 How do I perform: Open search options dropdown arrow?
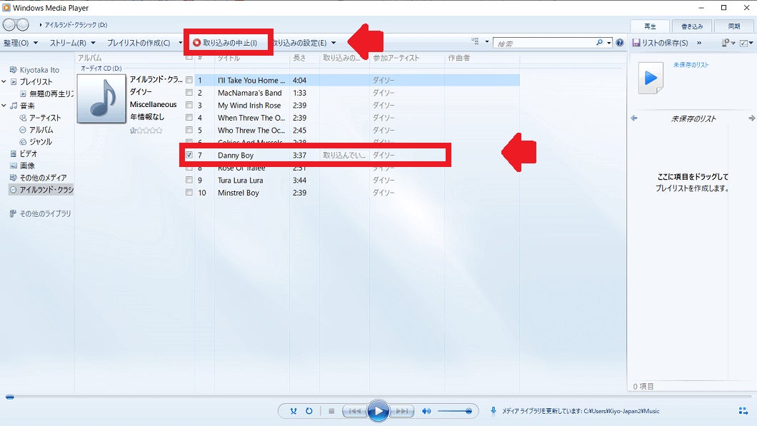tap(608, 43)
